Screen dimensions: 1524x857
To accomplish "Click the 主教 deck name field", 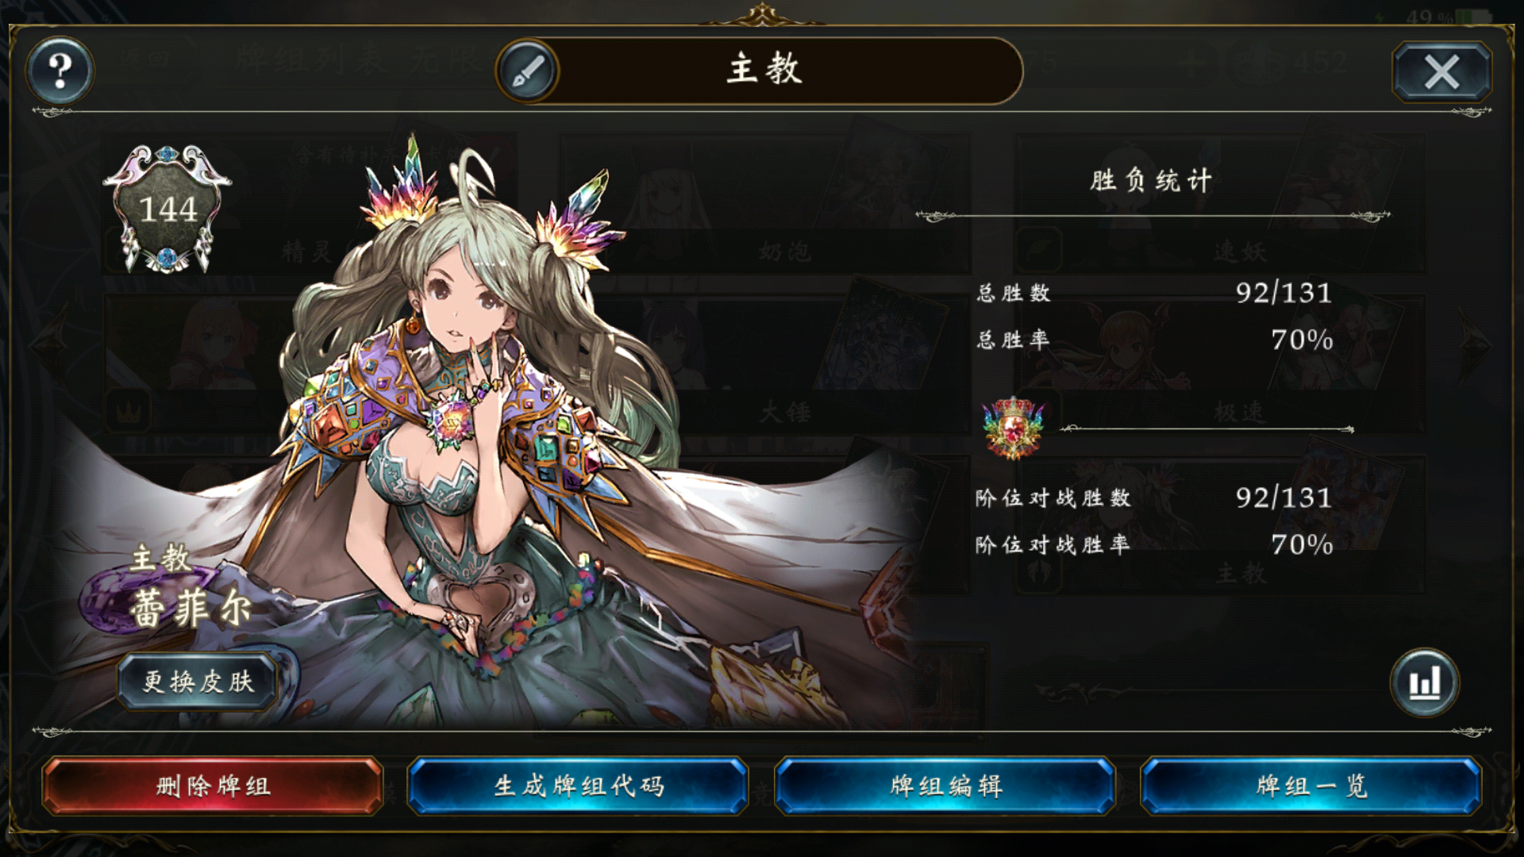I will pyautogui.click(x=764, y=71).
